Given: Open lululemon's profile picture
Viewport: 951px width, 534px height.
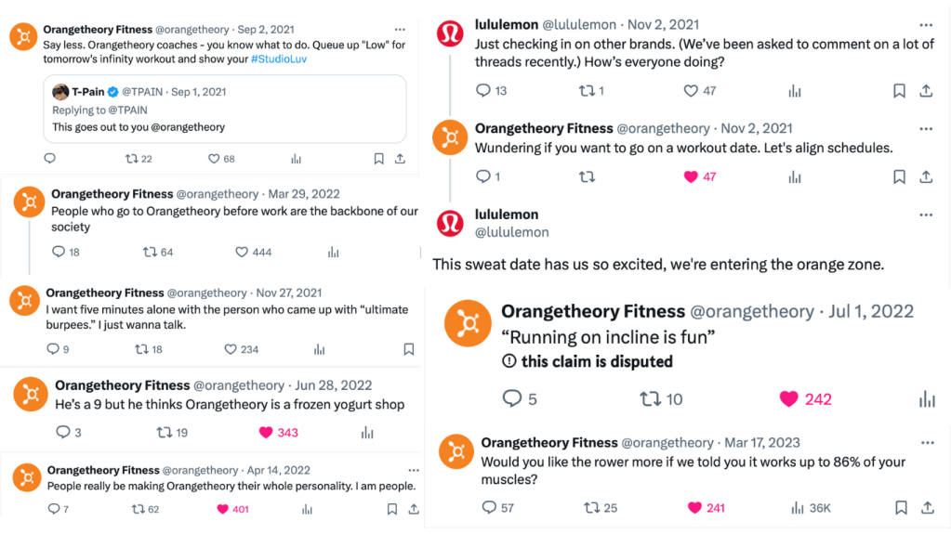Looking at the screenshot, I should pyautogui.click(x=450, y=34).
